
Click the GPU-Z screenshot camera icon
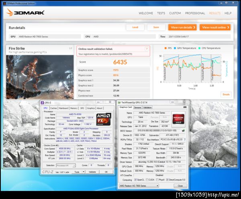185,107
